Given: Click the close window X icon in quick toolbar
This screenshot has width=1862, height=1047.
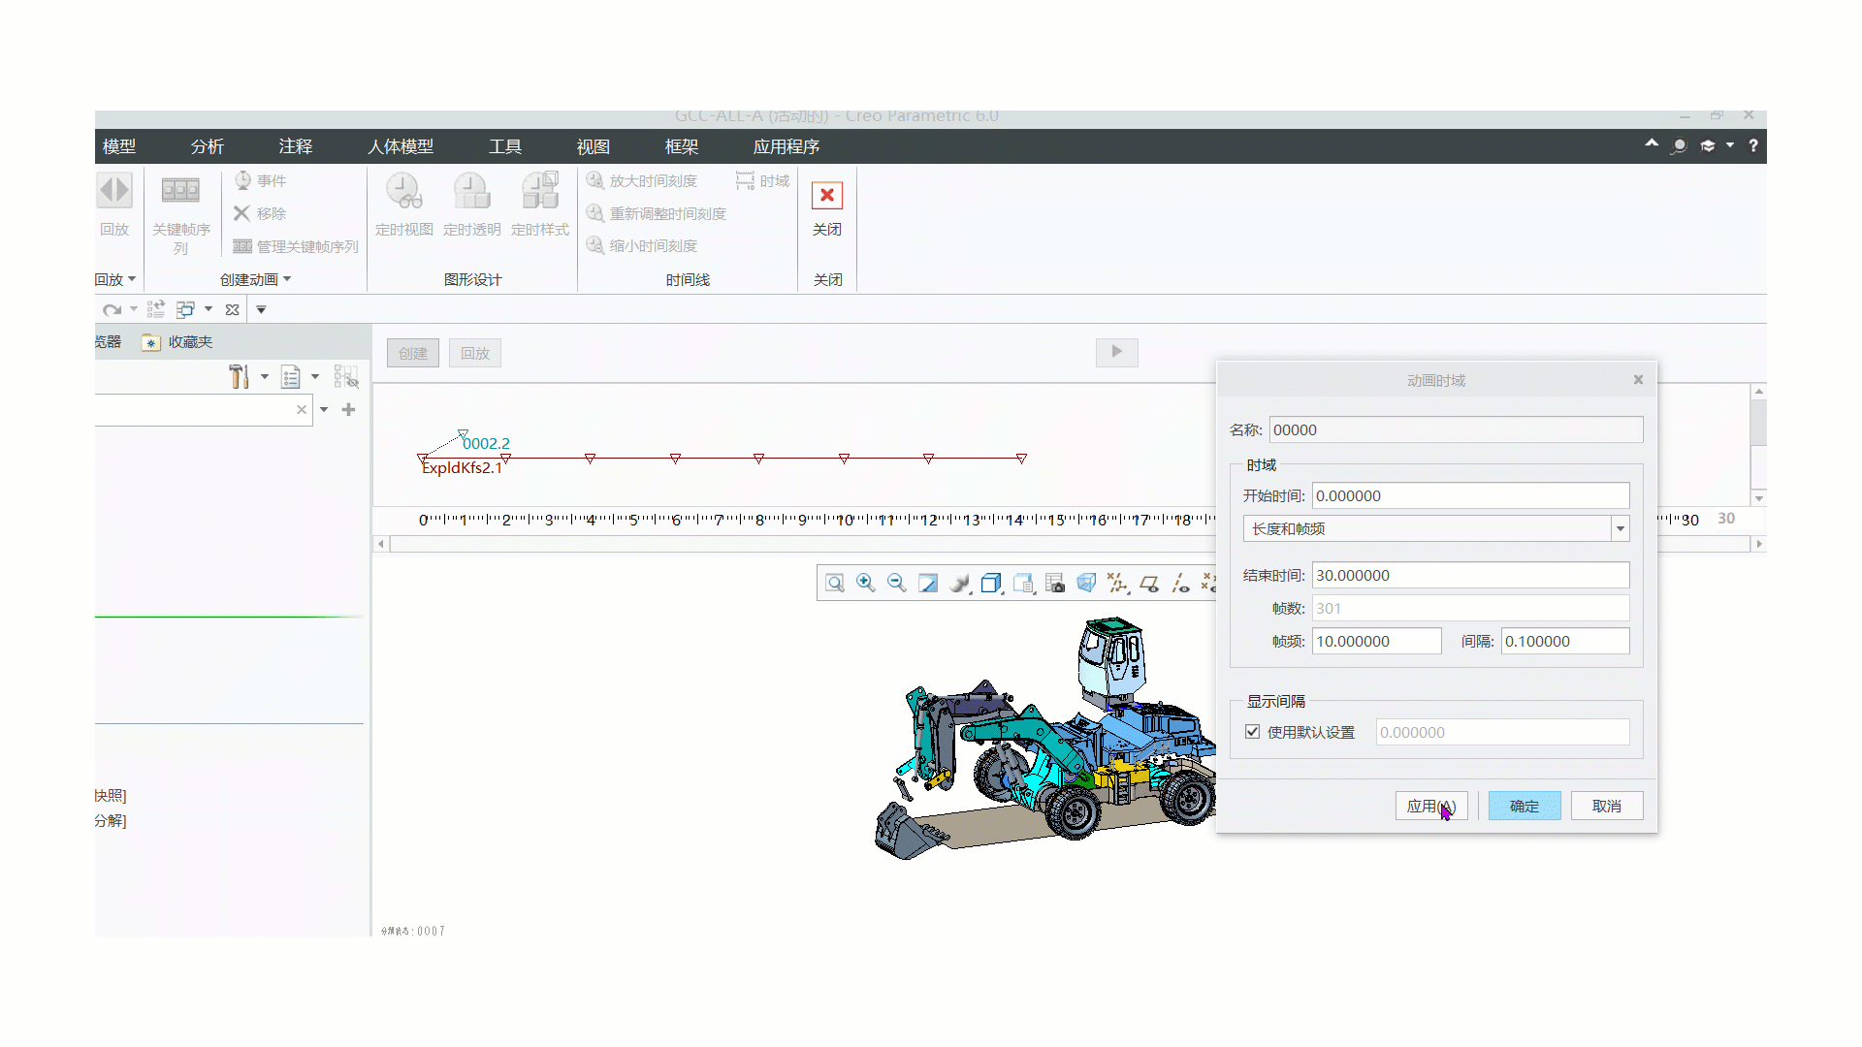Looking at the screenshot, I should pos(232,310).
